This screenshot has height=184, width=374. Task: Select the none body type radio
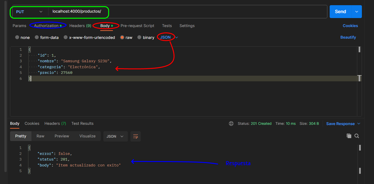(x=17, y=37)
